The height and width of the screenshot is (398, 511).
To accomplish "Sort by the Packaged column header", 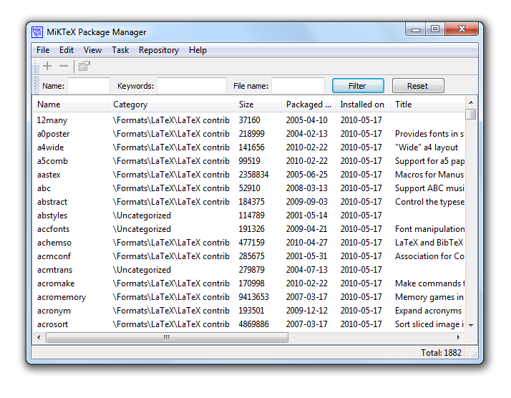I will pos(308,105).
